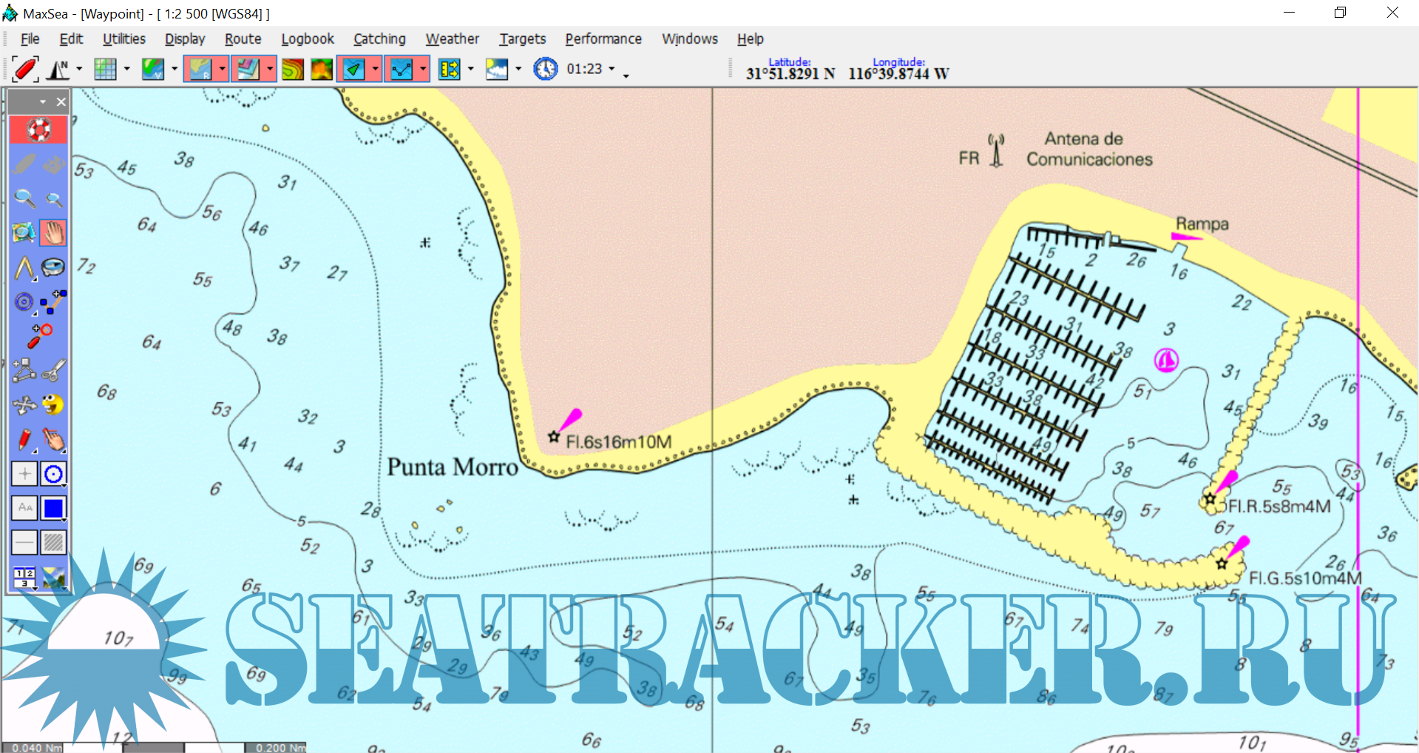Expand the 01:23 time dropdown arrow
This screenshot has width=1419, height=753.
[612, 70]
